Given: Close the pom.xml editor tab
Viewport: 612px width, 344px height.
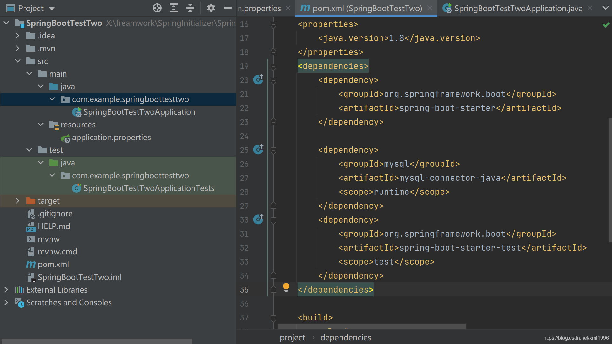Looking at the screenshot, I should [430, 8].
